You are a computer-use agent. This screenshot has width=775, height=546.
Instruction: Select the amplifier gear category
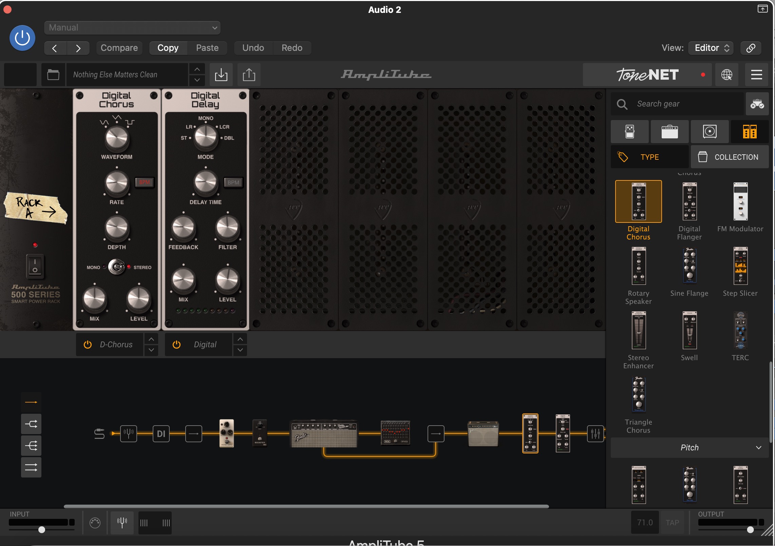coord(669,132)
